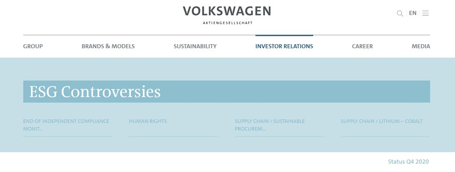Jump to End of Independent Compliance Monitor topic

[x=66, y=125]
